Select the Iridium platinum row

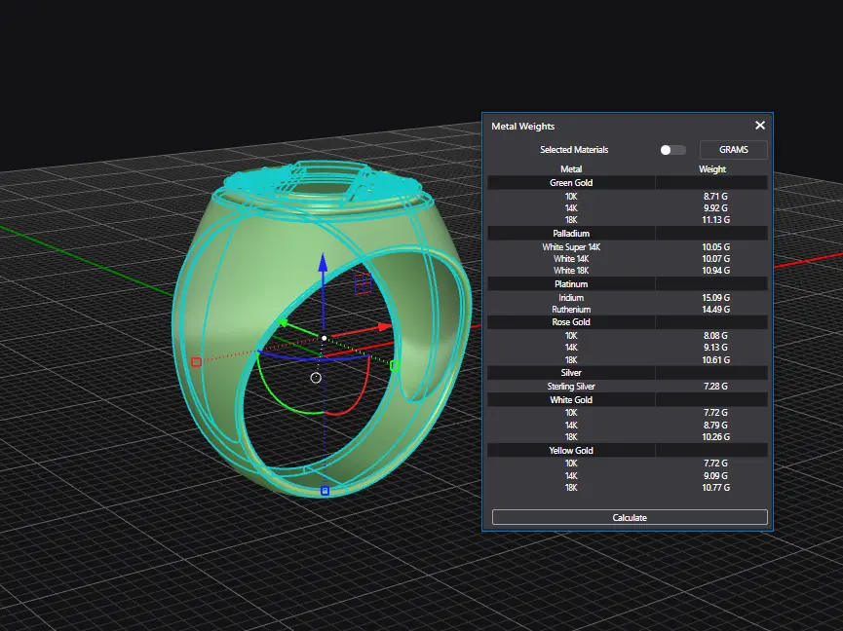(x=571, y=297)
